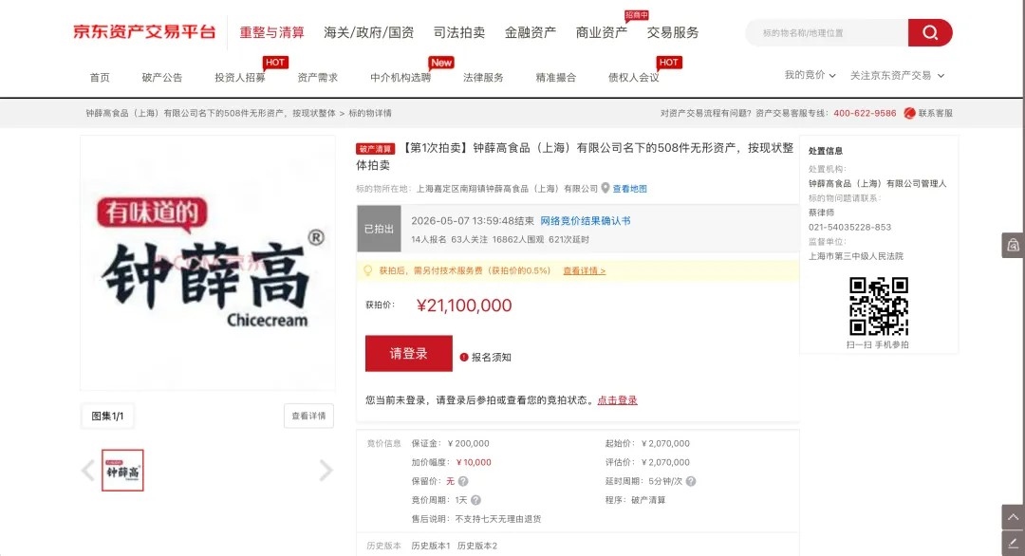
Task: Click the 查看地图 link
Action: pos(629,189)
